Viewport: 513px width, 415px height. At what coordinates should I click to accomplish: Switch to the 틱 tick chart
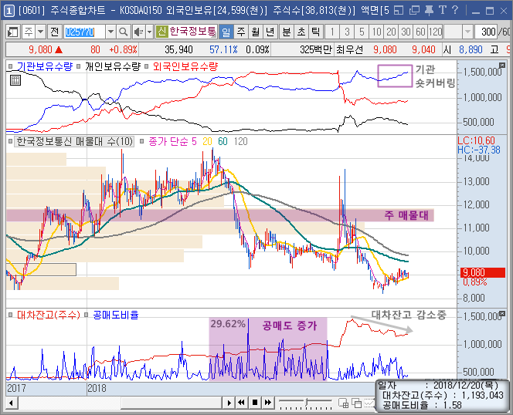(316, 32)
